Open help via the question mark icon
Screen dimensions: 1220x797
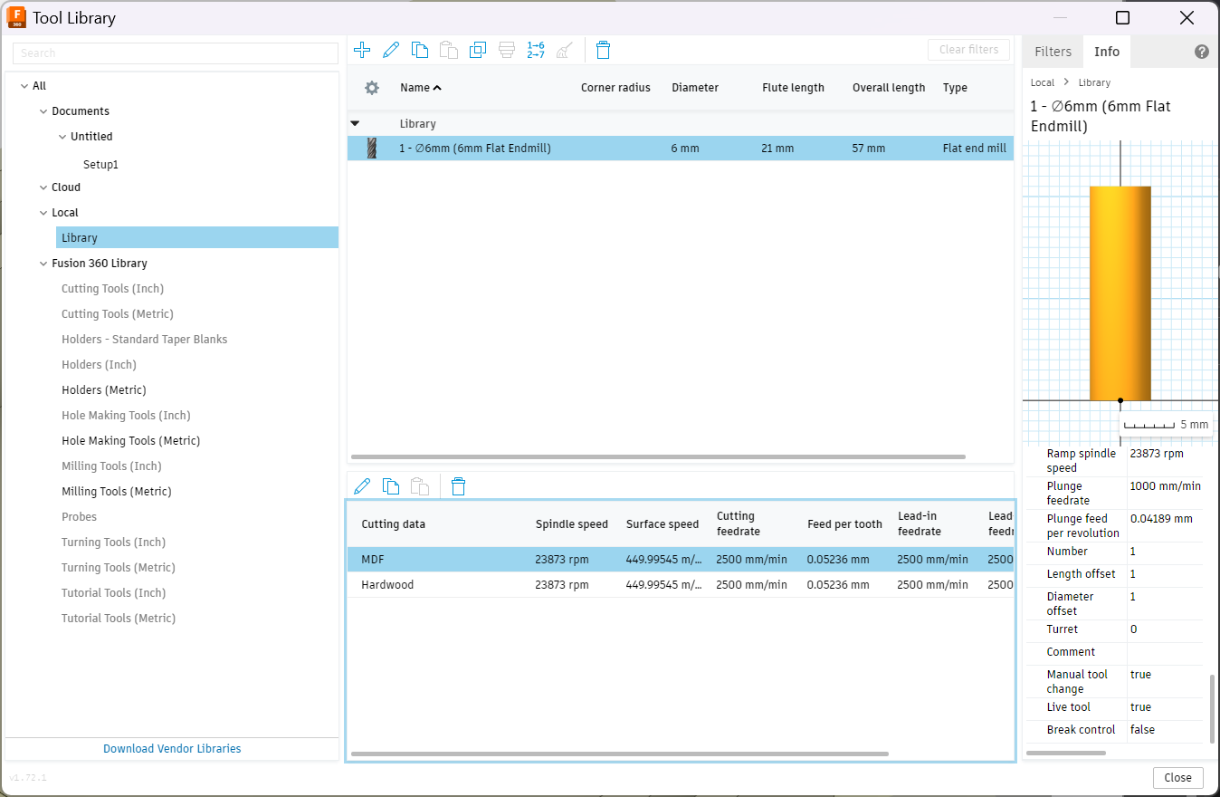(1201, 52)
